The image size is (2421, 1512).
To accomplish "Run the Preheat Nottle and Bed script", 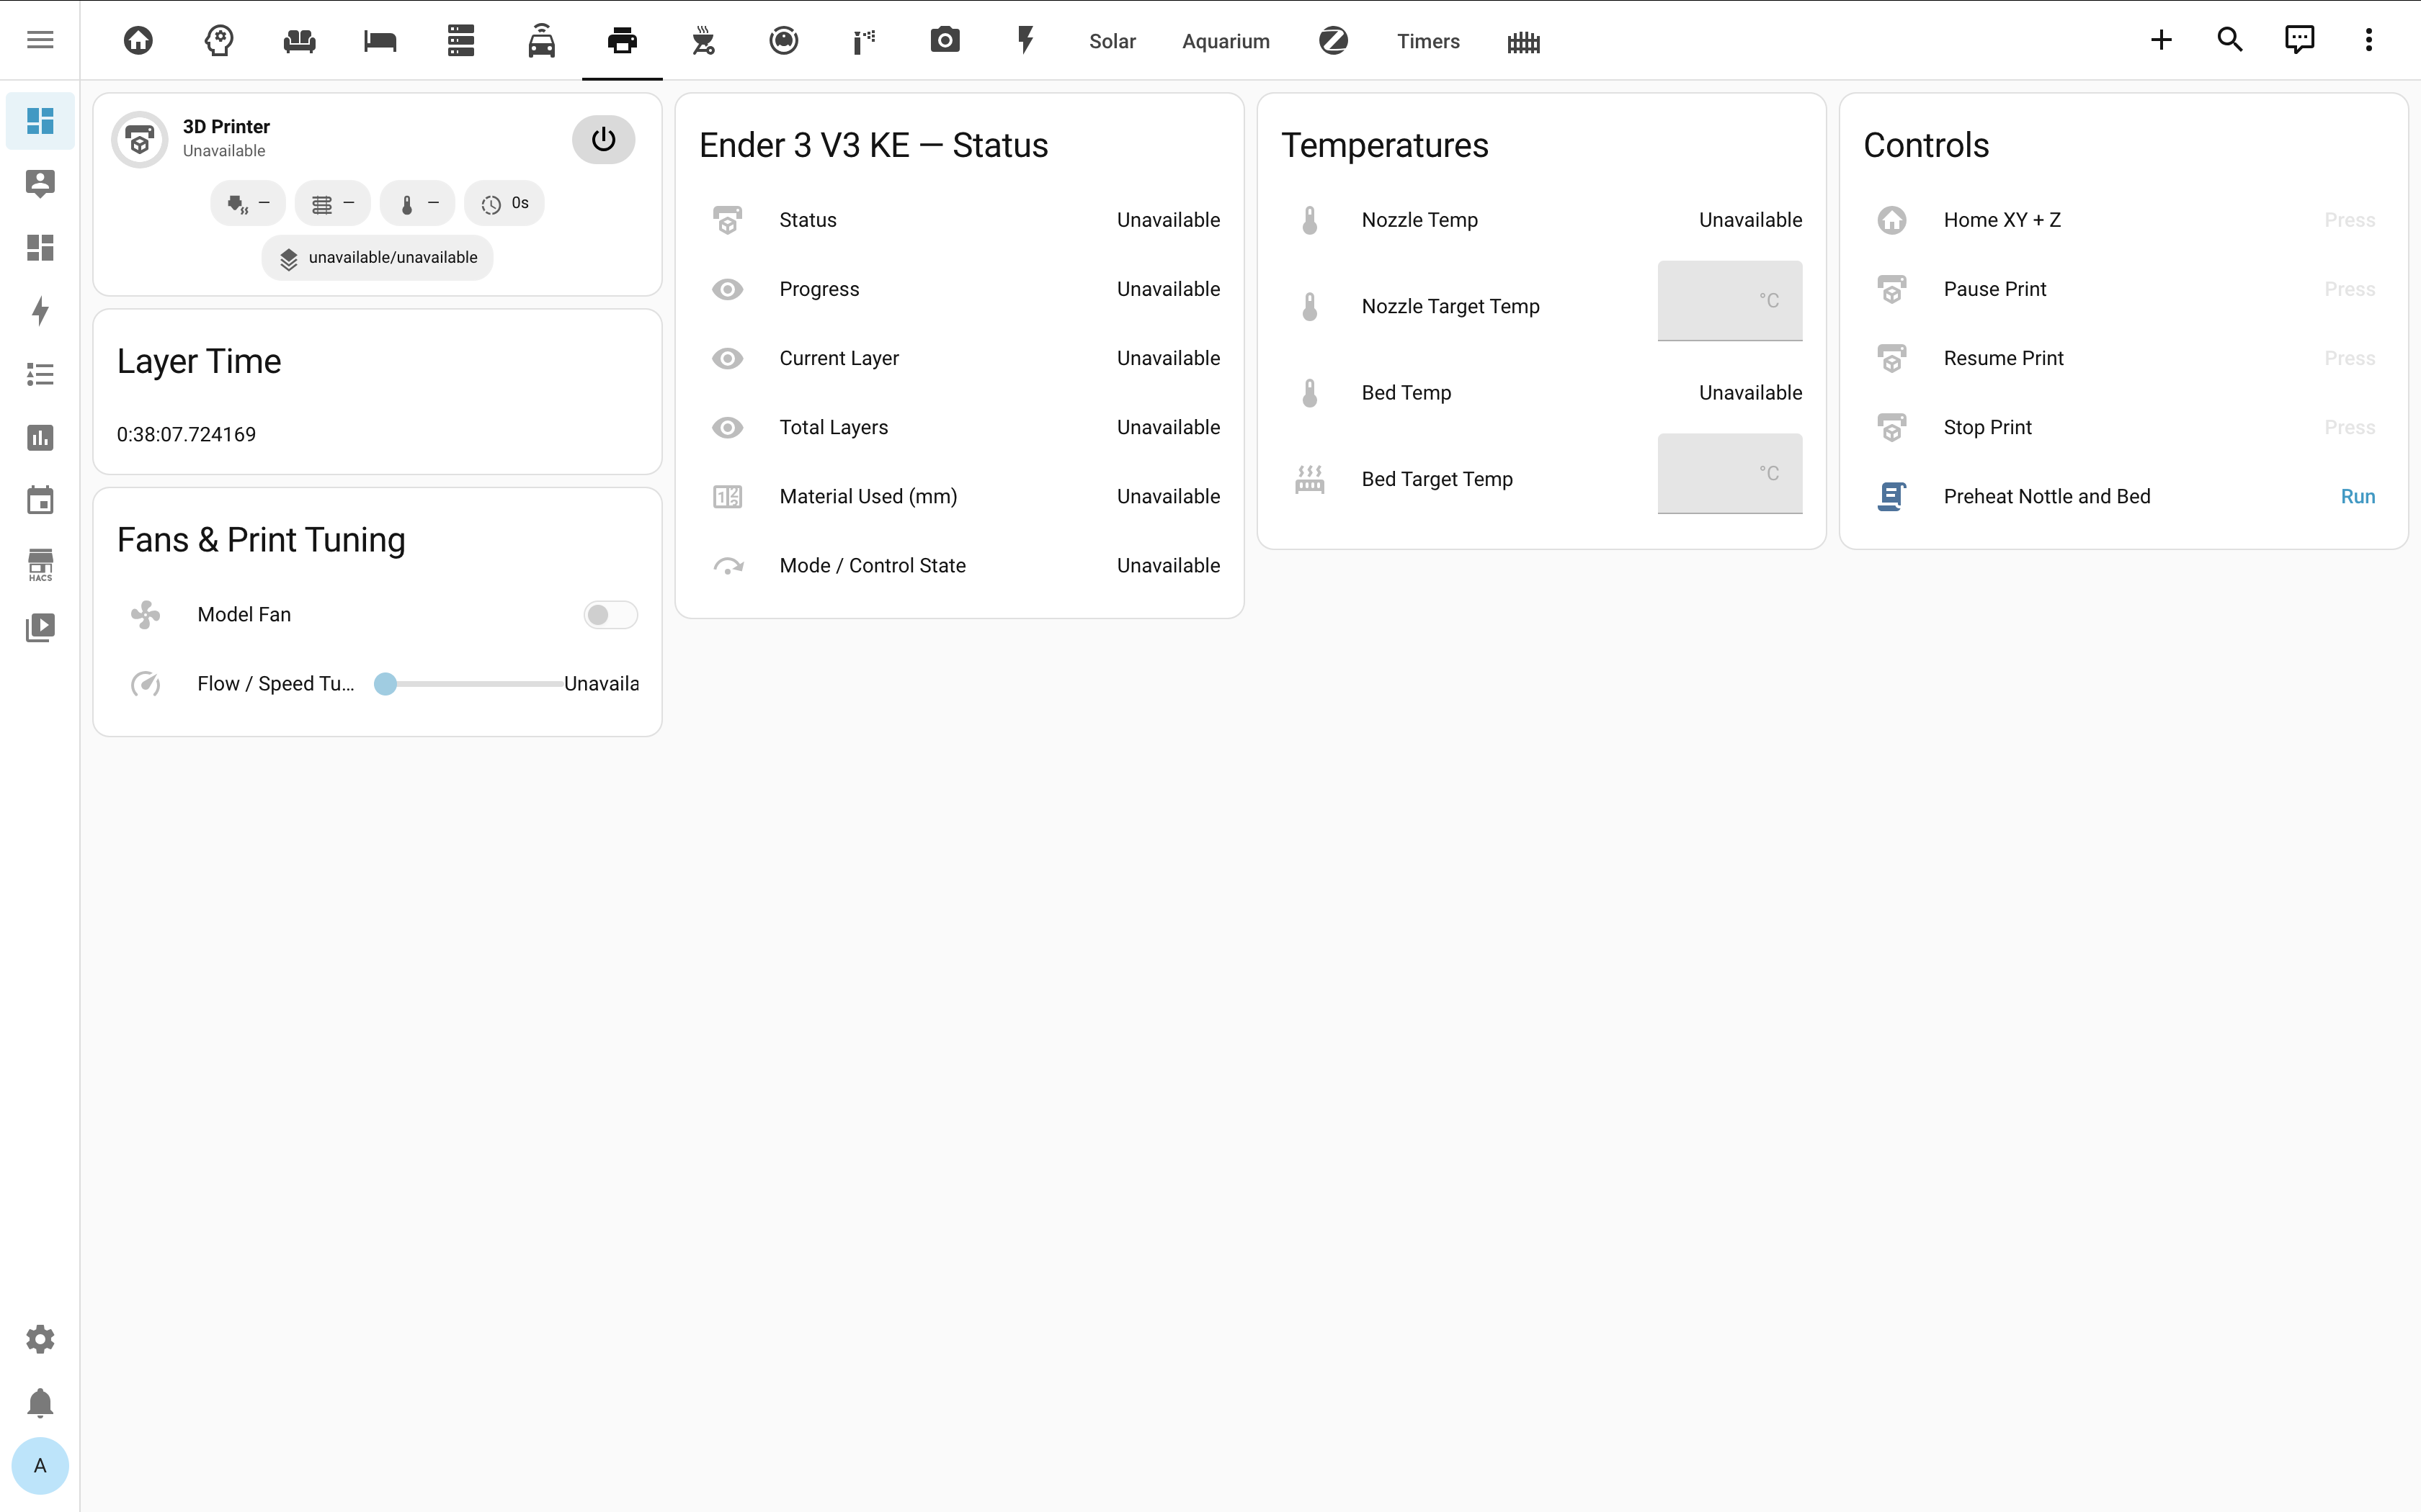I will (2357, 496).
